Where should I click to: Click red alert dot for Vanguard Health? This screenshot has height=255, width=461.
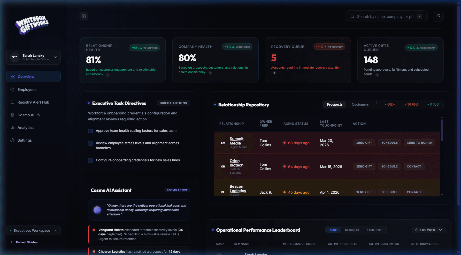tap(94, 230)
